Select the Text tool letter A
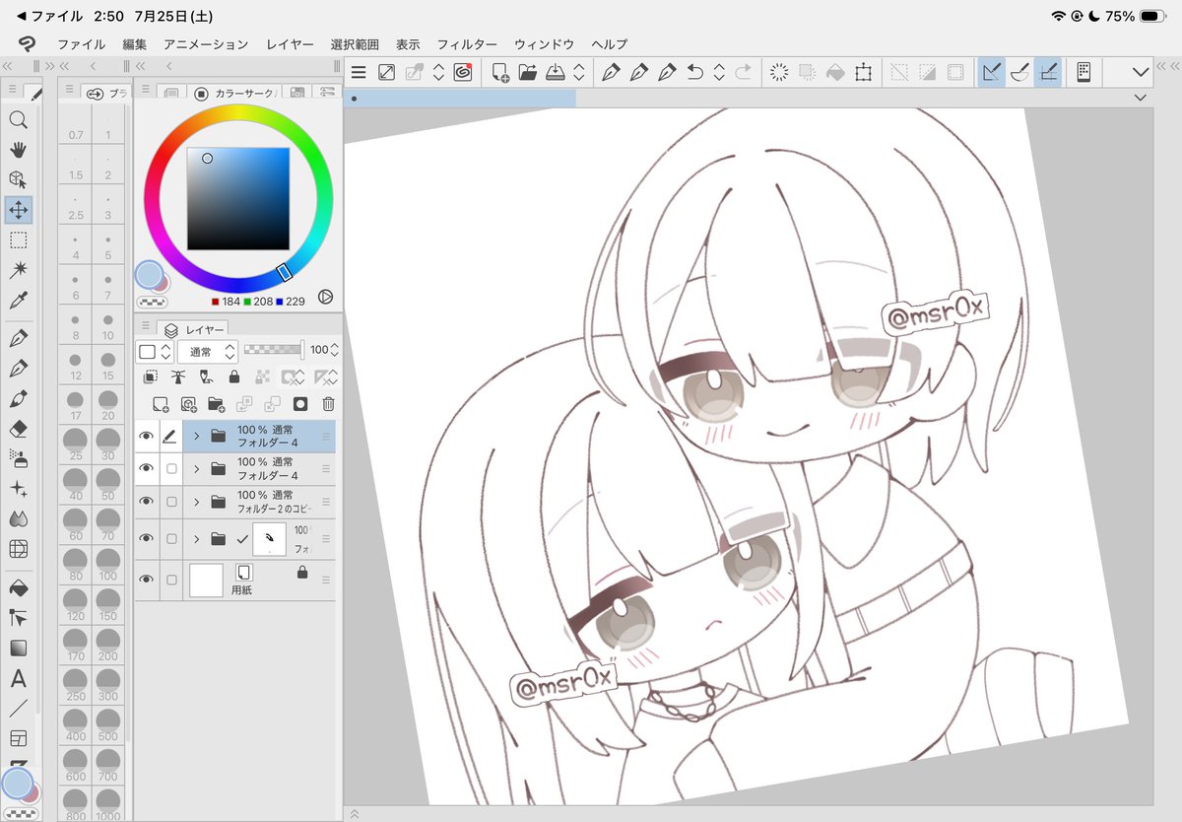Image resolution: width=1182 pixels, height=822 pixels. (18, 679)
